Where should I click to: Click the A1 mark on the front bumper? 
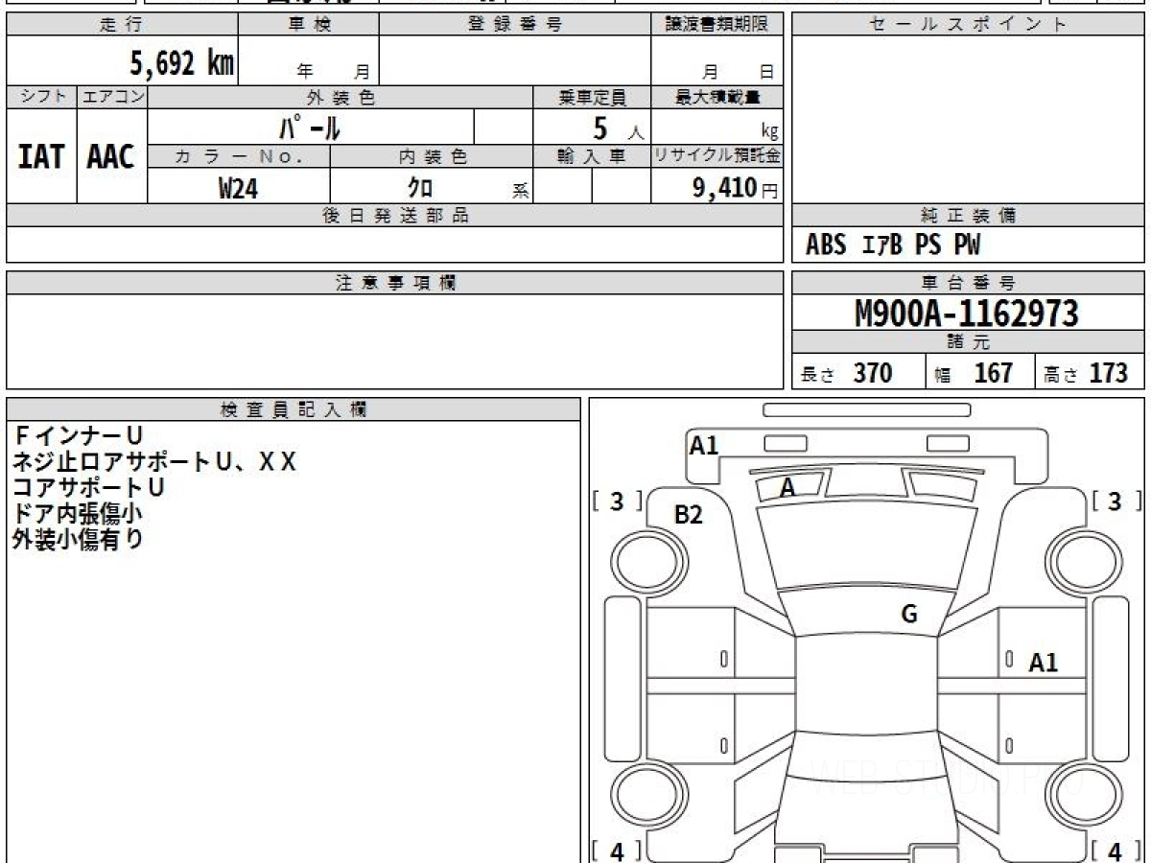pyautogui.click(x=704, y=445)
